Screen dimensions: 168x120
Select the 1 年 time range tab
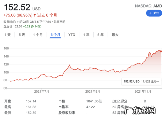pyautogui.click(x=86, y=35)
